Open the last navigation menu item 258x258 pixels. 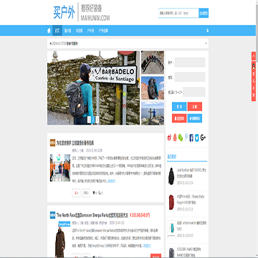click(x=103, y=31)
